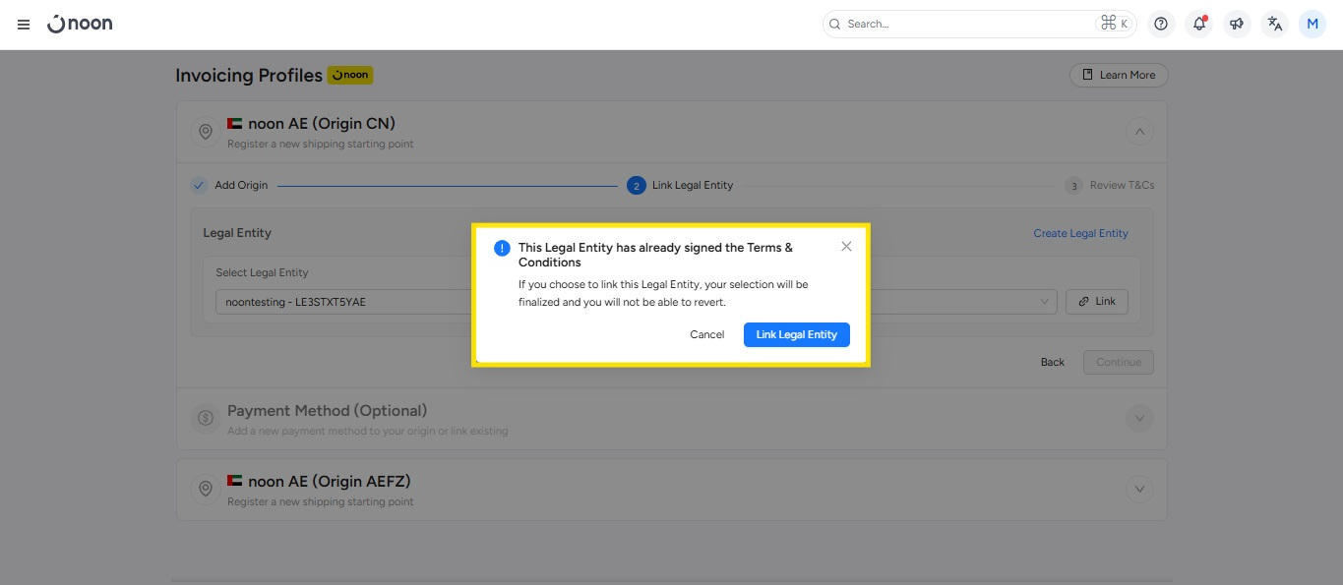Open the hamburger navigation menu
The width and height of the screenshot is (1343, 585).
pyautogui.click(x=24, y=25)
